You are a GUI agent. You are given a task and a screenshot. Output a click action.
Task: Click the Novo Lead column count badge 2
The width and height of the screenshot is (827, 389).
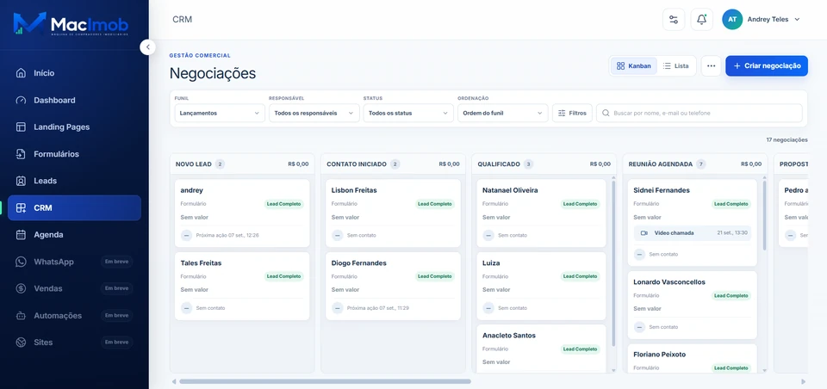220,164
